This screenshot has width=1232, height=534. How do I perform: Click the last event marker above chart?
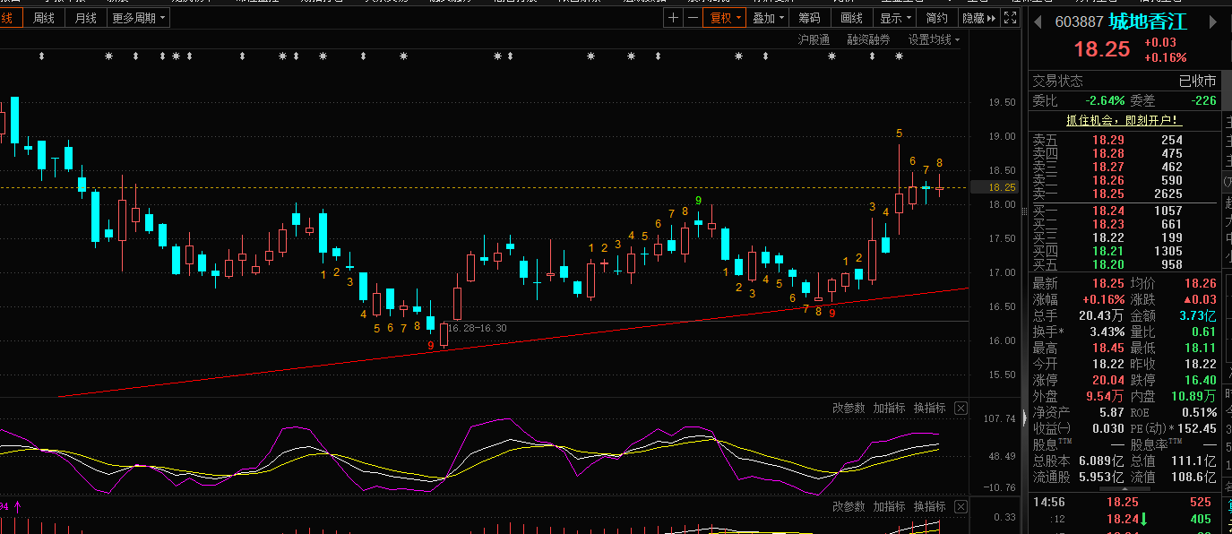pyautogui.click(x=899, y=56)
